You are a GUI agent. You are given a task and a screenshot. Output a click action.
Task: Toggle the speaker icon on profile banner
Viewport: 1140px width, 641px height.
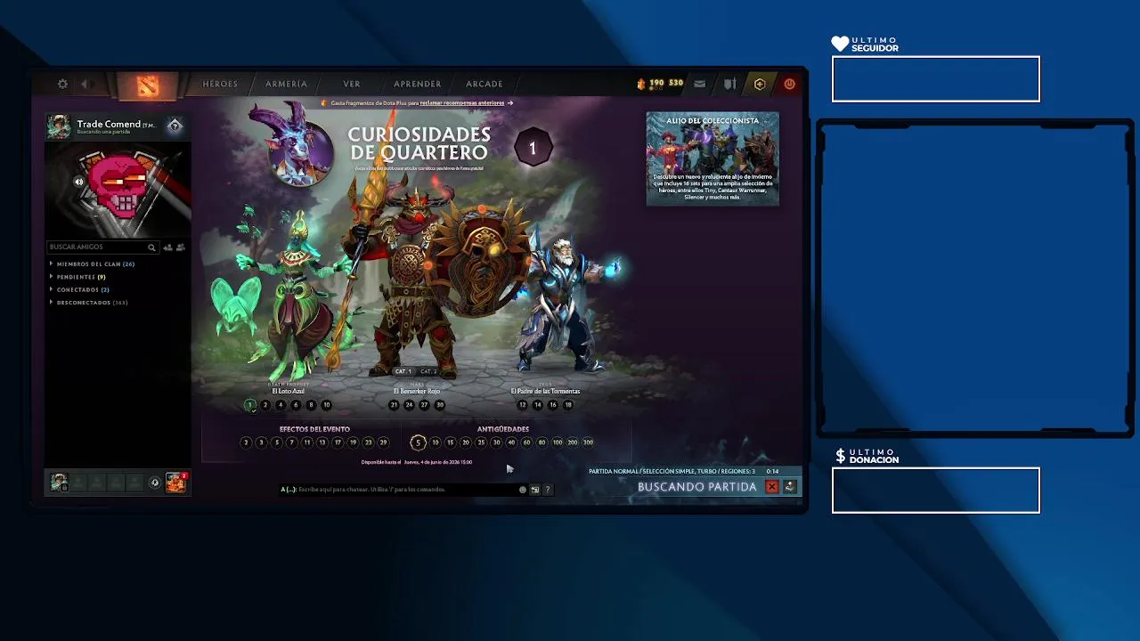[x=79, y=182]
